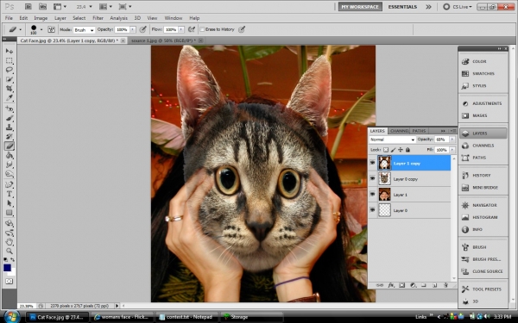Select the Rectangle shape tool
518x323 pixels.
point(9,213)
